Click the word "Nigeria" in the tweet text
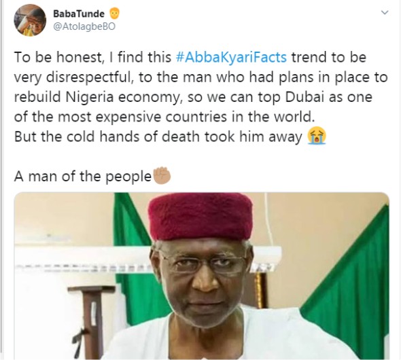Screen dimensions: 401x360 click(x=90, y=97)
